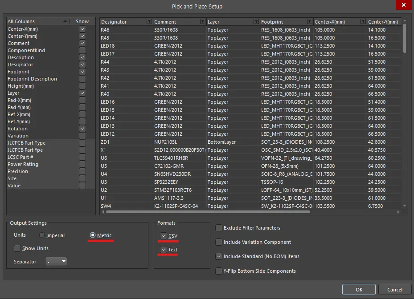This screenshot has height=299, width=414.
Task: Open filter for Designator column
Action: pyautogui.click(x=149, y=22)
